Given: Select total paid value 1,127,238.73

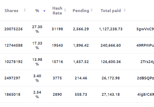Looking at the screenshot, I should coord(111,29).
